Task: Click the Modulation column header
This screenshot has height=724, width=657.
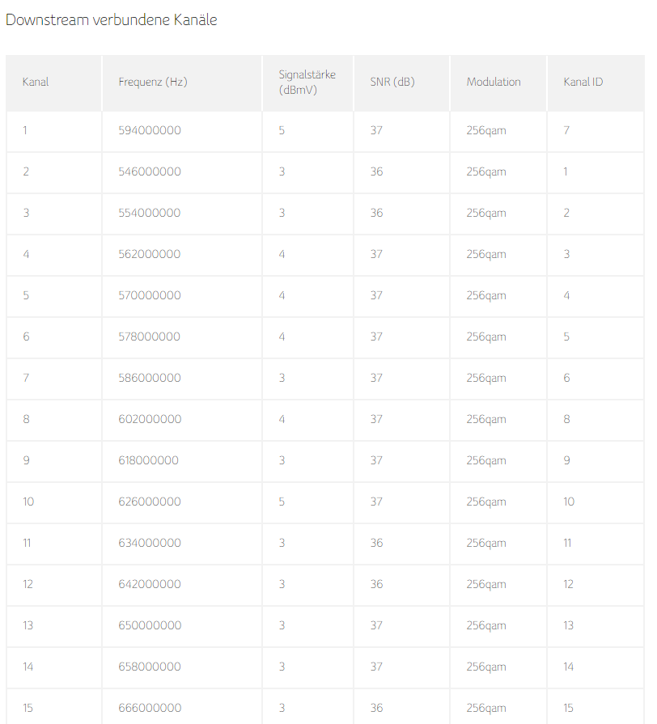Action: [494, 82]
